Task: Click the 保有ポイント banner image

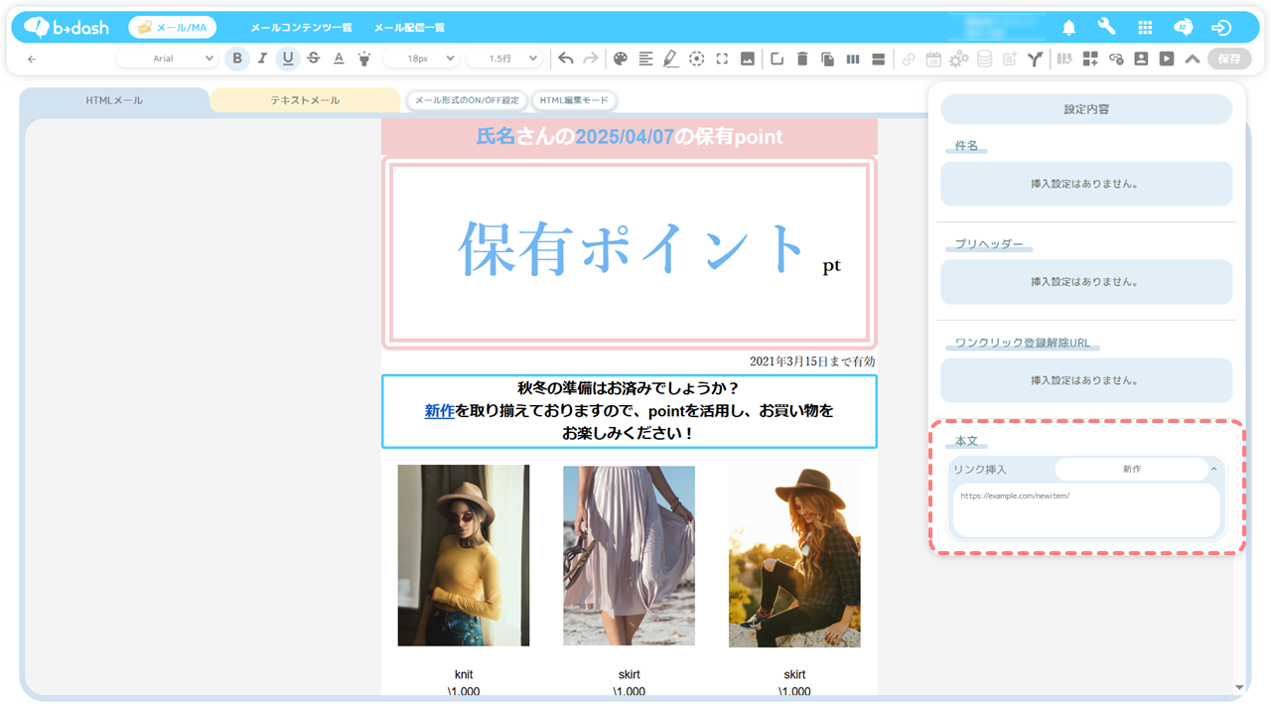Action: [630, 253]
